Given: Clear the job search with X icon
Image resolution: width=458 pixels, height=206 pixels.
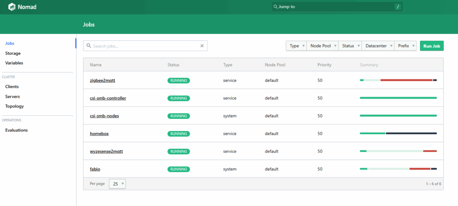Looking at the screenshot, I should (x=202, y=46).
